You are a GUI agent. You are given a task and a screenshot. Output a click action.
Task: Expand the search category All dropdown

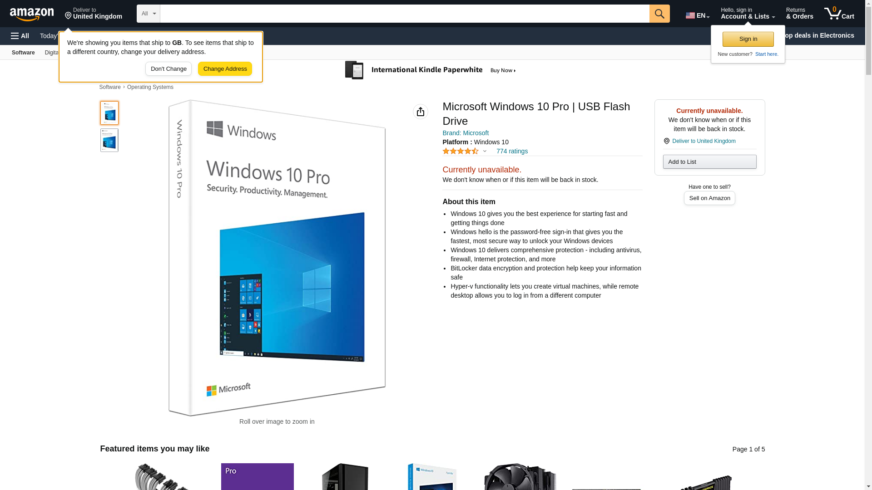click(149, 14)
